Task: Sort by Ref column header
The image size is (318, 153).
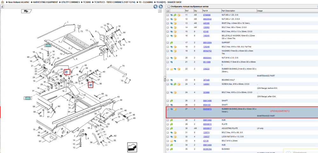Action: click(187, 11)
